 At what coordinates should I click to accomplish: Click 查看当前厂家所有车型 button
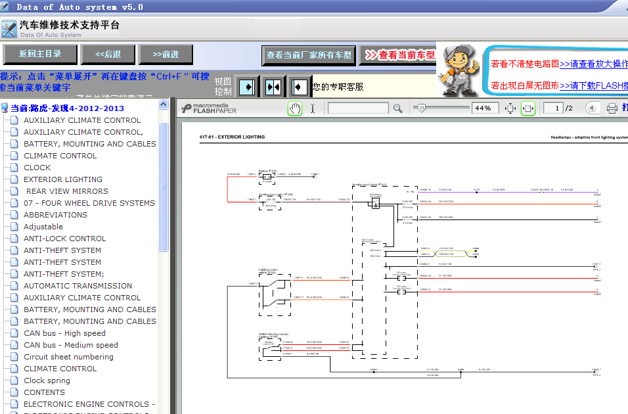point(309,55)
